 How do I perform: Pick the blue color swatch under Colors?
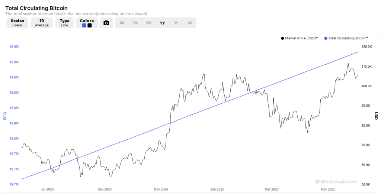[x=84, y=26]
